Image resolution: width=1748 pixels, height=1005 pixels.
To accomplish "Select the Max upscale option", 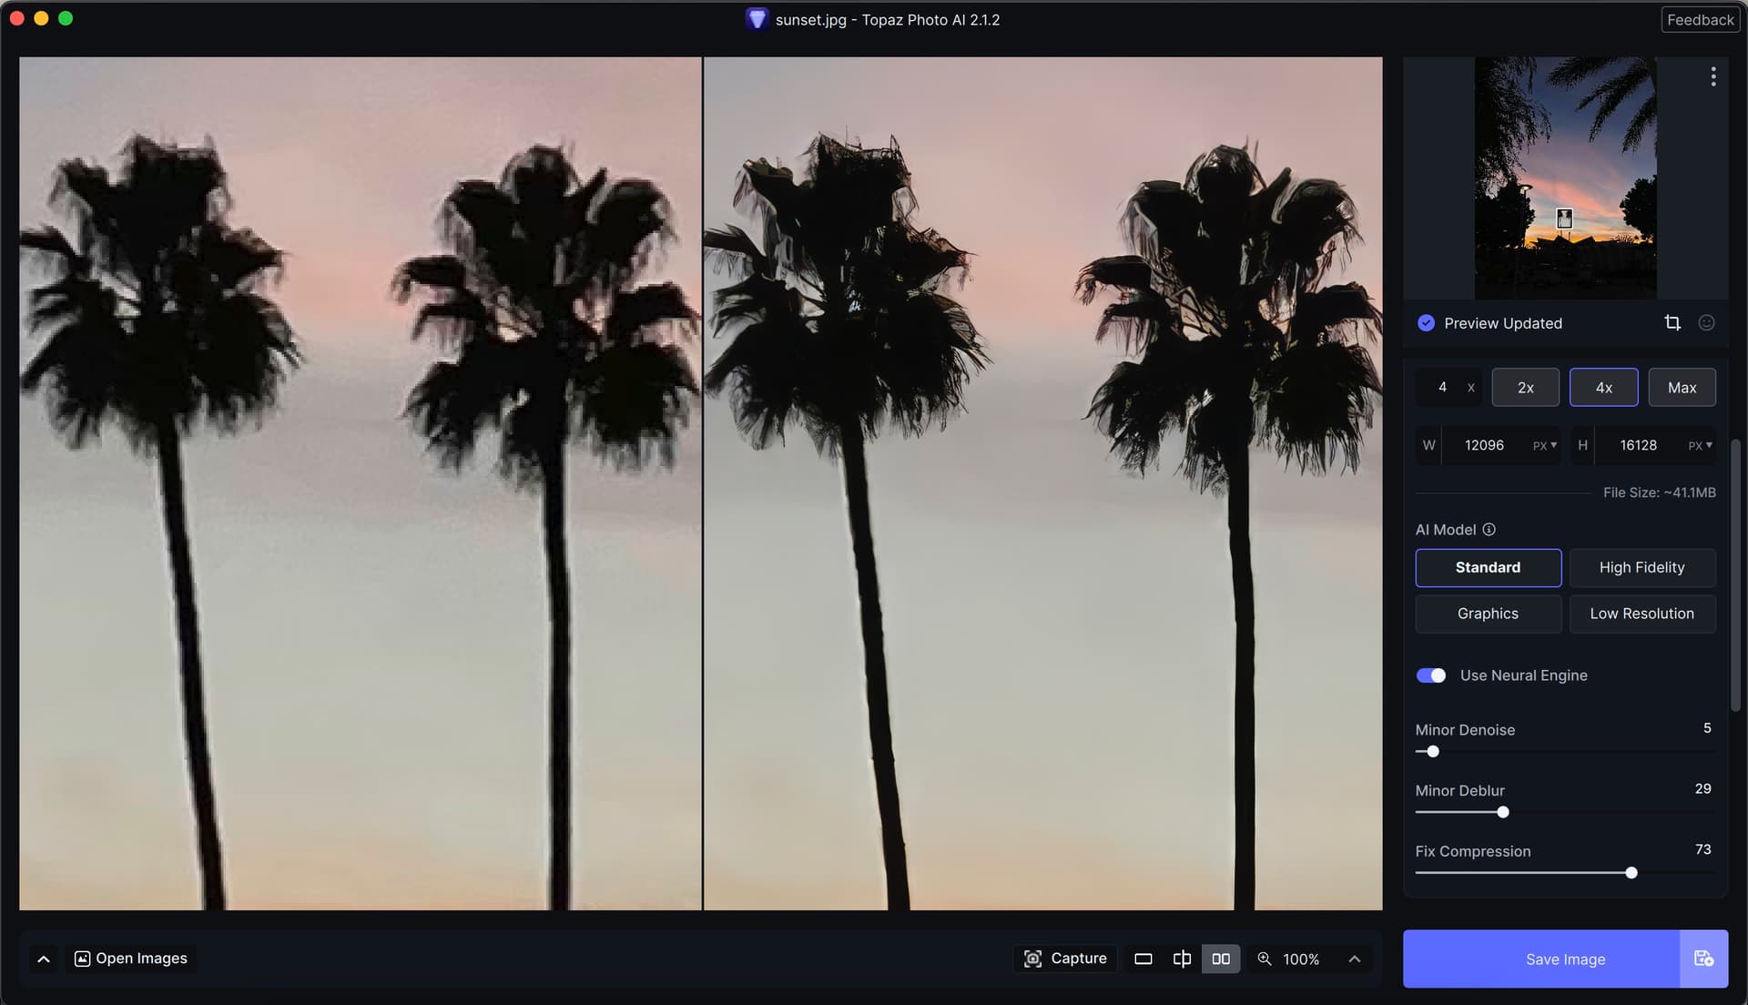I will 1682,388.
